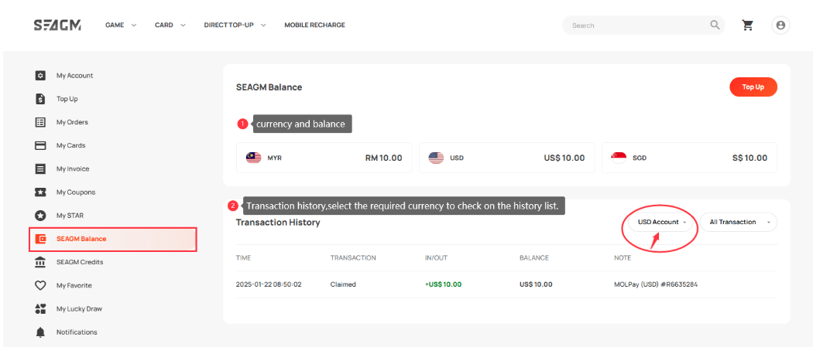Click the shopping cart icon
The image size is (813, 347).
pyautogui.click(x=747, y=26)
